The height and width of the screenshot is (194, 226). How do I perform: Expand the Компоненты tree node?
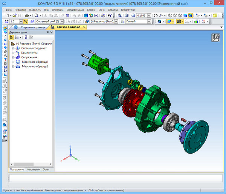click(13, 52)
